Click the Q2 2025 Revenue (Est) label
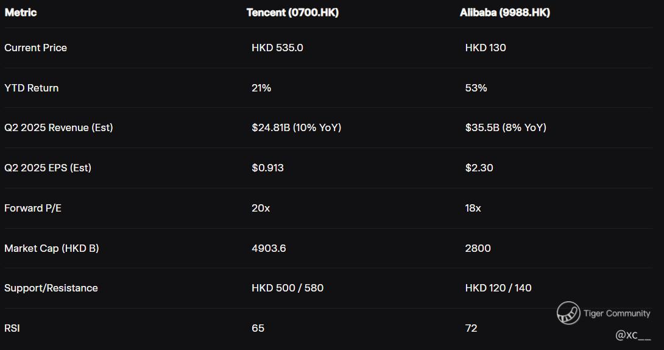The height and width of the screenshot is (350, 664). pos(58,127)
